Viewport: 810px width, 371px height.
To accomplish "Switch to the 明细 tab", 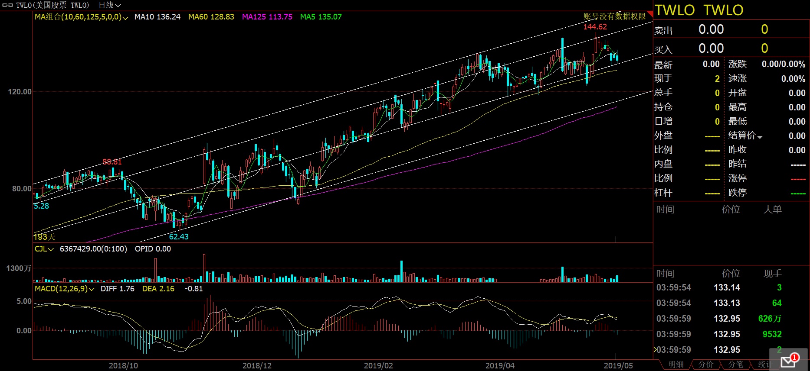I will [x=676, y=365].
